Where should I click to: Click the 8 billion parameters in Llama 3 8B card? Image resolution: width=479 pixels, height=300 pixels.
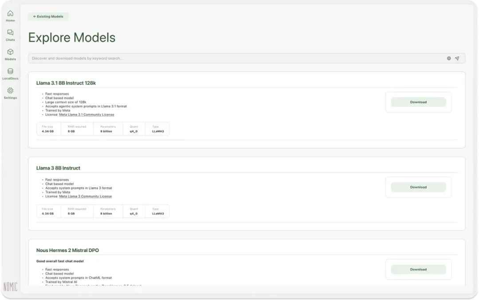(106, 214)
